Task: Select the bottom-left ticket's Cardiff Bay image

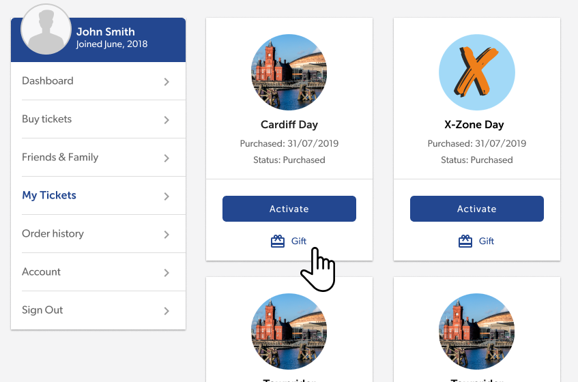Action: pos(289,331)
